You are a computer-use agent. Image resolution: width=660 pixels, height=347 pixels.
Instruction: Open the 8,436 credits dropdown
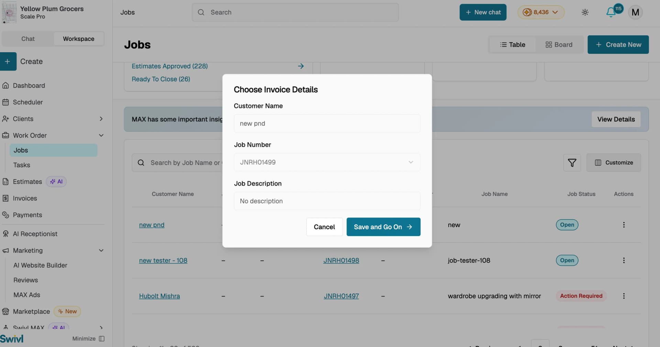pyautogui.click(x=541, y=12)
